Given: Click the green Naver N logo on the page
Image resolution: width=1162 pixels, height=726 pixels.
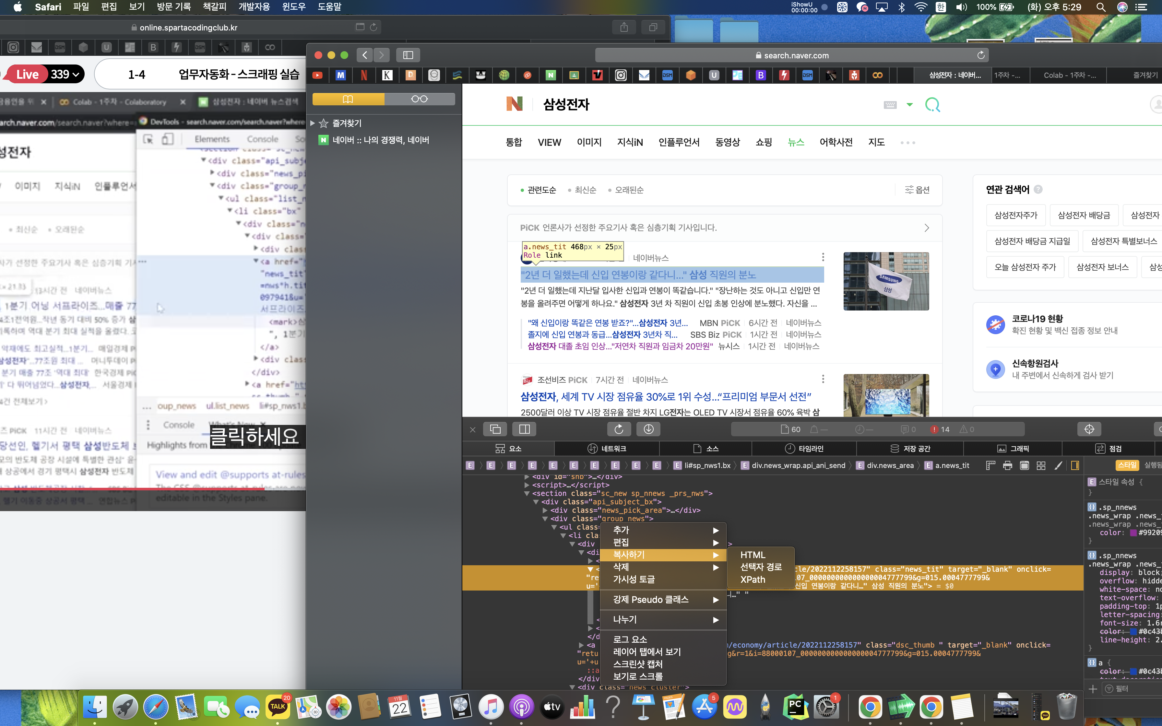Looking at the screenshot, I should (x=514, y=104).
